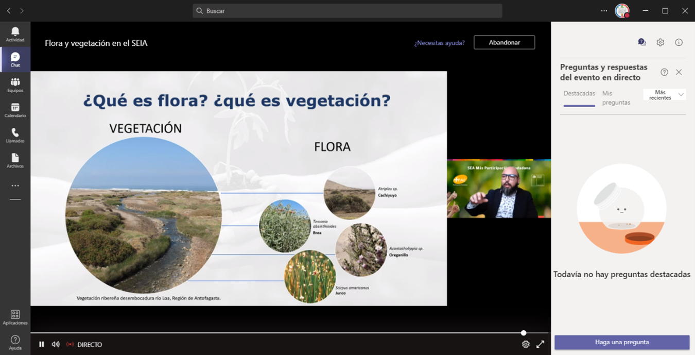Open the Calendario view

[x=15, y=110]
